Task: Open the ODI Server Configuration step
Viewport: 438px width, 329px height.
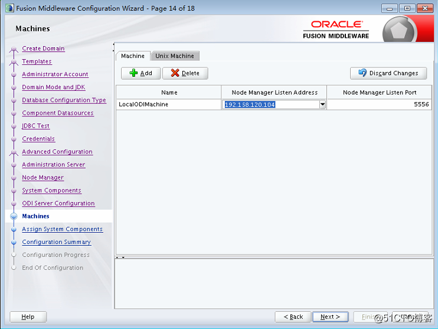Action: [x=58, y=203]
